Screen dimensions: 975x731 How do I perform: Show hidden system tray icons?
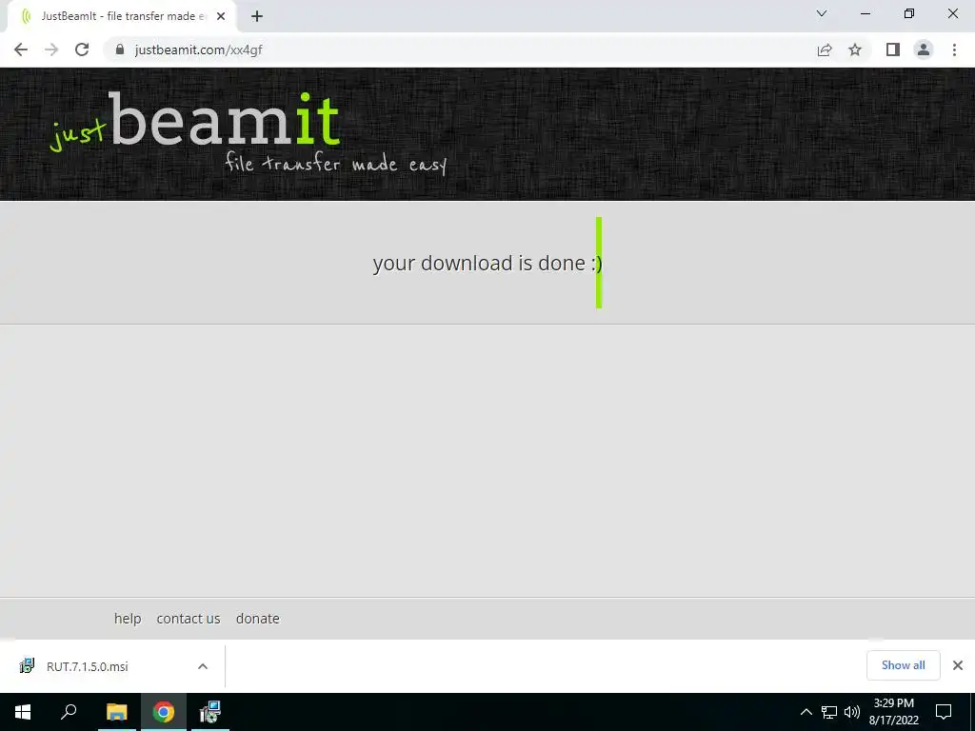pos(806,712)
